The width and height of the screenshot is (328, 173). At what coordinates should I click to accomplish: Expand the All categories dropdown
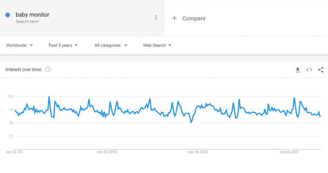tap(111, 45)
